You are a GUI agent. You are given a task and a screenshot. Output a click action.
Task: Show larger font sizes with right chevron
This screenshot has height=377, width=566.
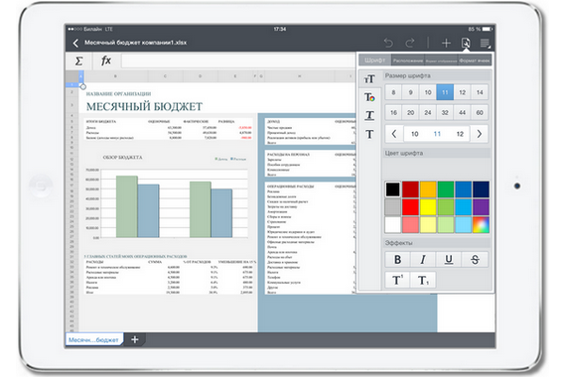pos(480,134)
